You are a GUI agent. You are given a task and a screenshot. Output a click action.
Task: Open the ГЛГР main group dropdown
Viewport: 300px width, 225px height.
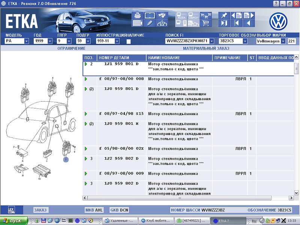point(69,41)
